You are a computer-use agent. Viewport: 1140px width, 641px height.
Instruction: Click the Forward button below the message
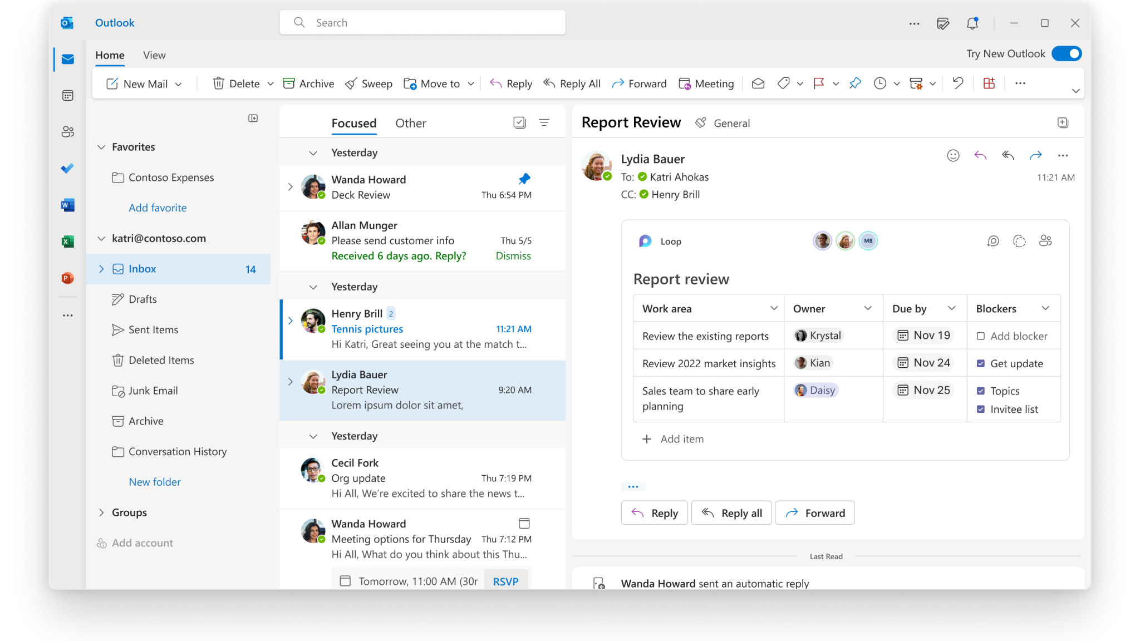click(815, 513)
